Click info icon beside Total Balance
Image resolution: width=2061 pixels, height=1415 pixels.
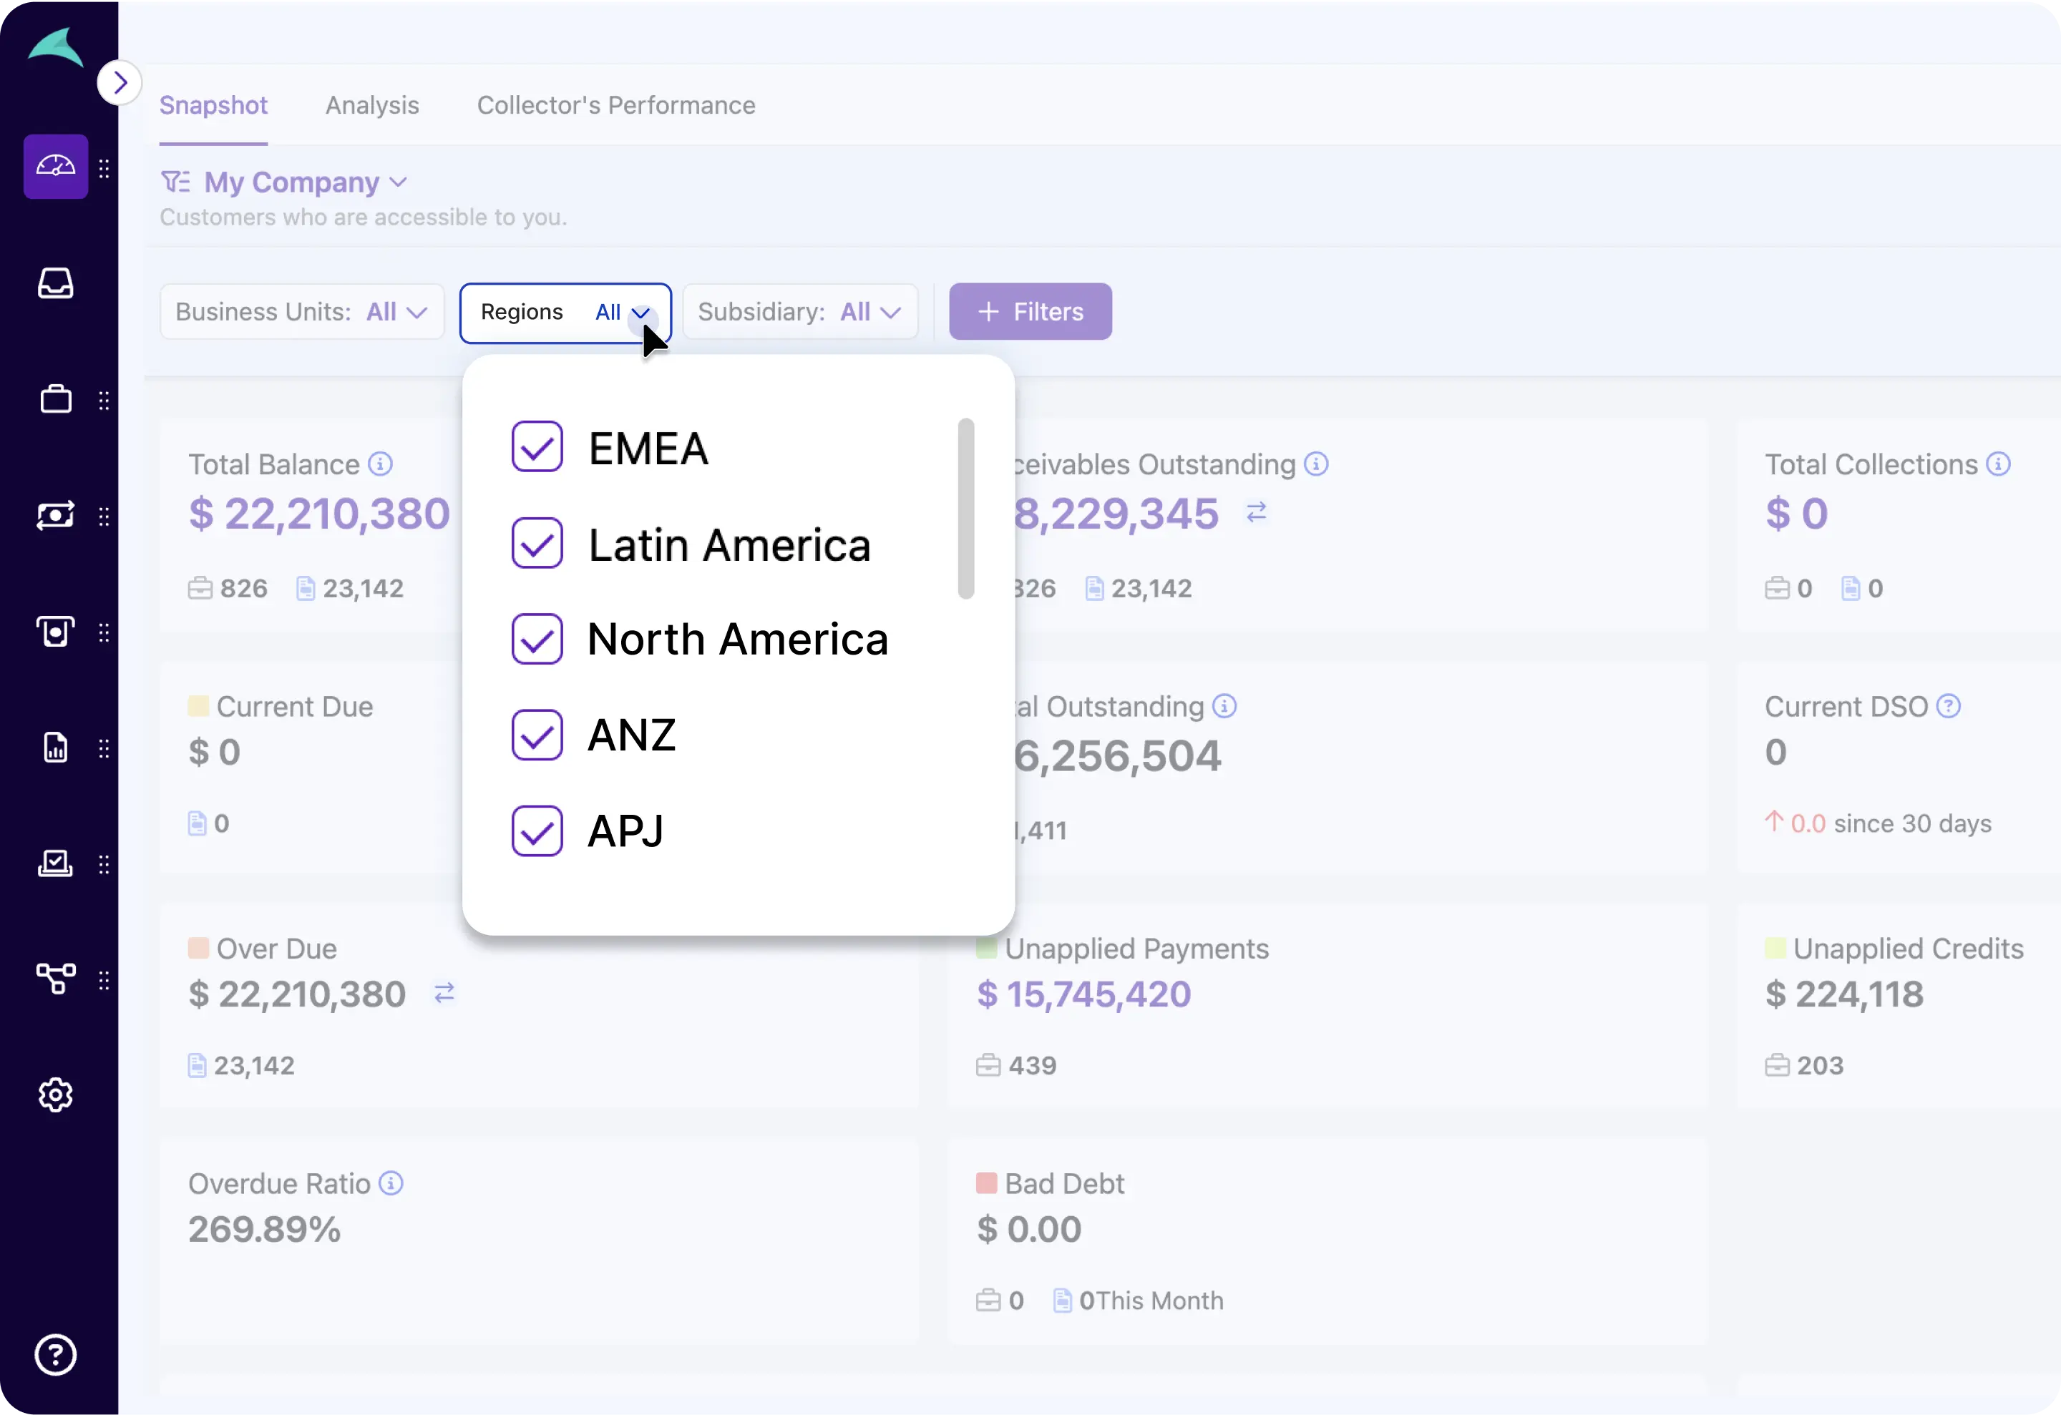pyautogui.click(x=381, y=464)
